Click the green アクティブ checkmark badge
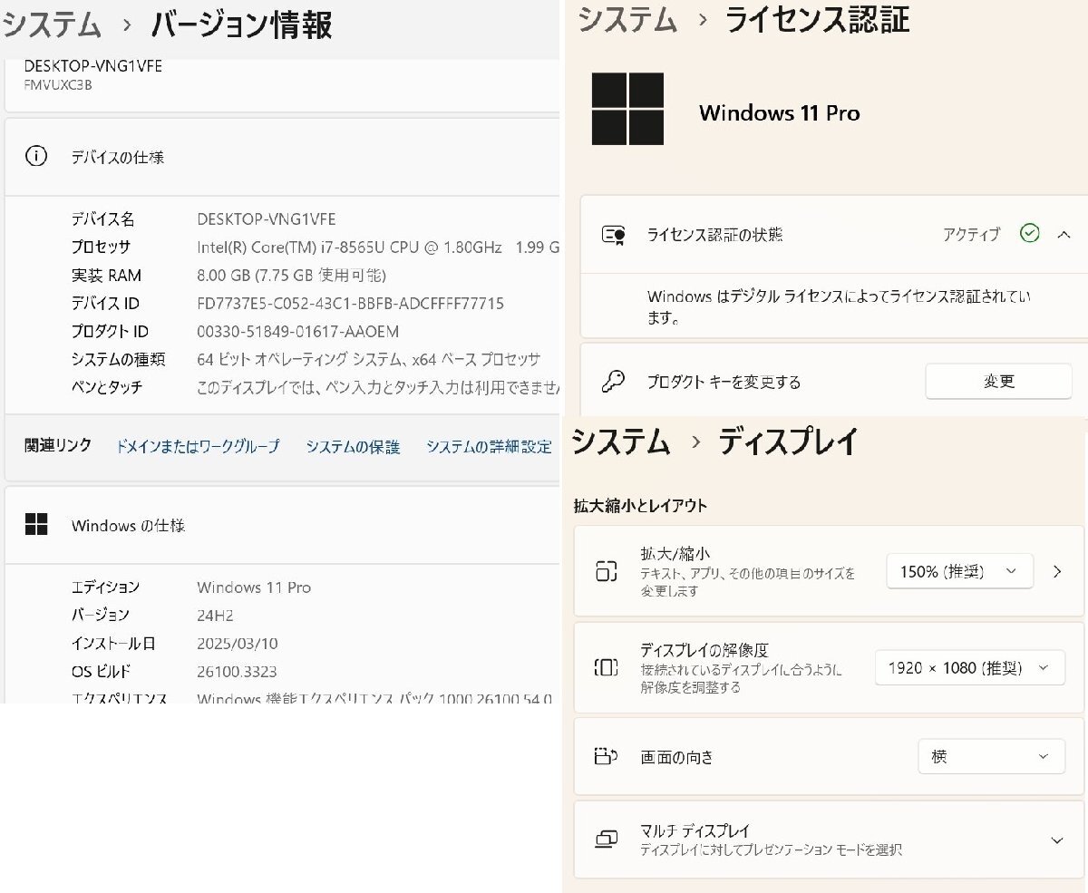This screenshot has width=1088, height=893. click(x=1030, y=233)
